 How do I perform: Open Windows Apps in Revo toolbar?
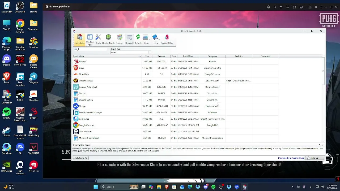coord(90,40)
